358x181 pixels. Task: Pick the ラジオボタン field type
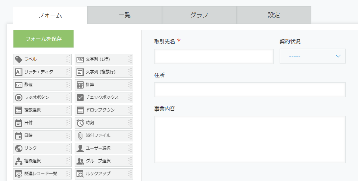[x=42, y=98]
